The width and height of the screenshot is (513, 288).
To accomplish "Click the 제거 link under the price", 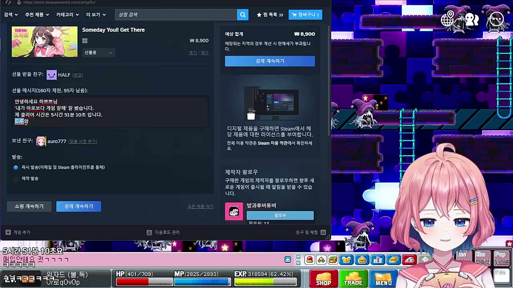I will tap(204, 53).
